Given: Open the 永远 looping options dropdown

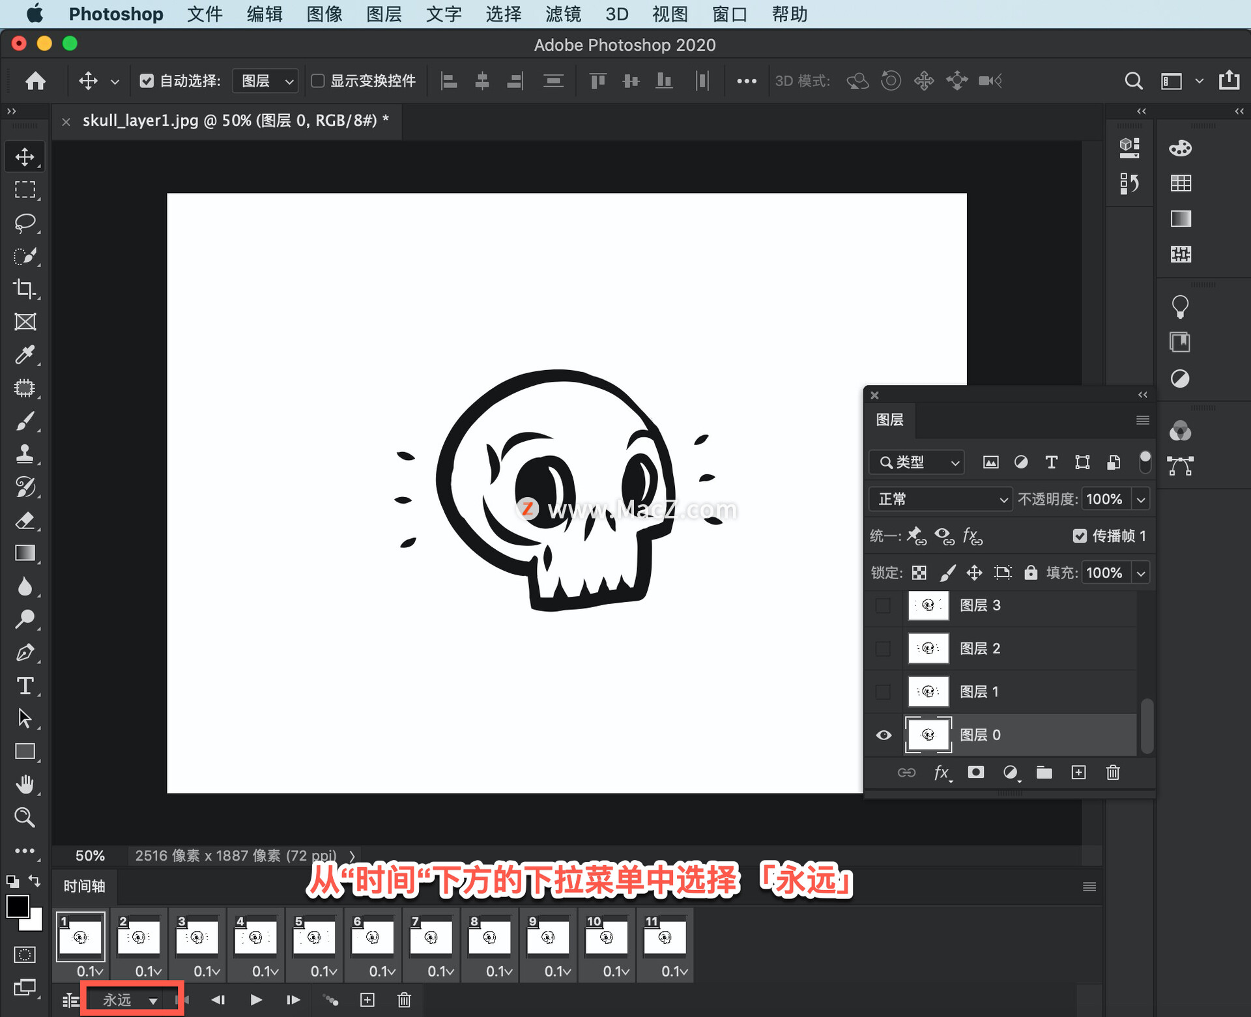Looking at the screenshot, I should (131, 1000).
